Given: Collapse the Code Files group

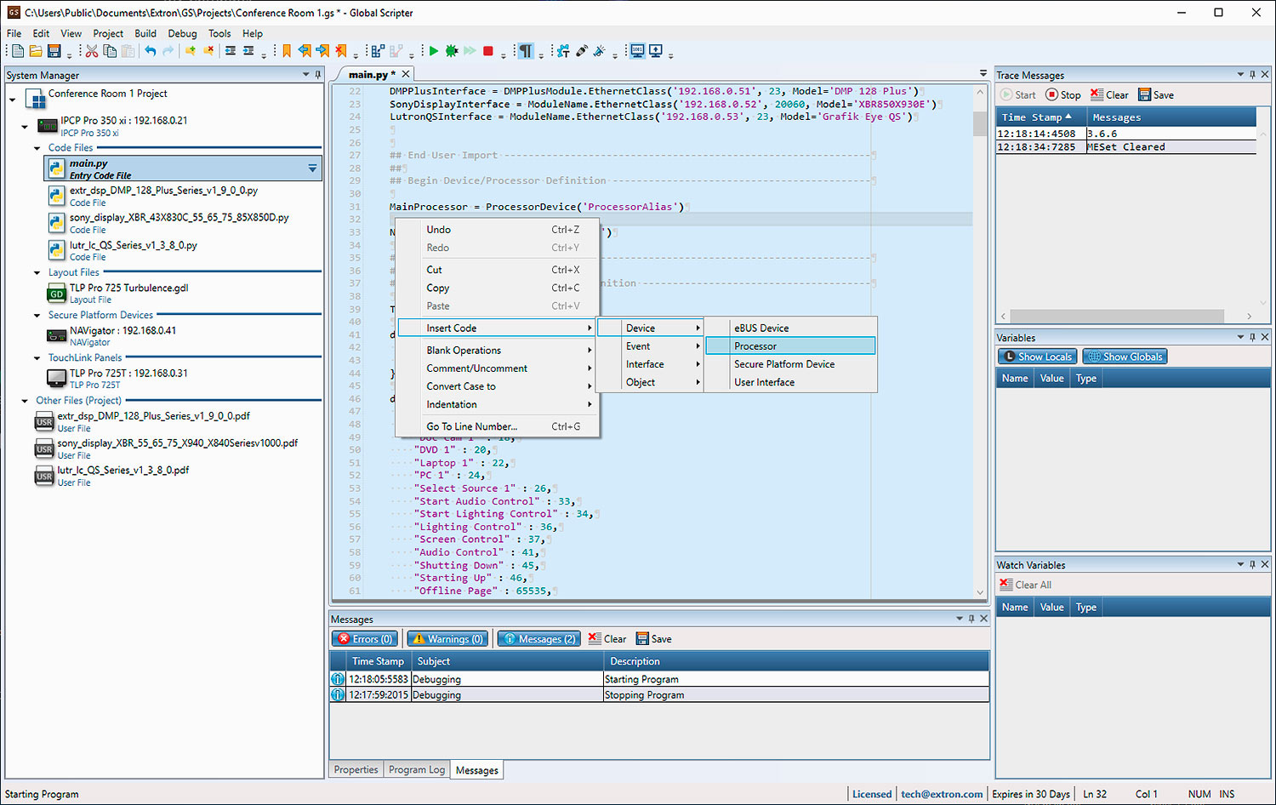Looking at the screenshot, I should tap(37, 148).
